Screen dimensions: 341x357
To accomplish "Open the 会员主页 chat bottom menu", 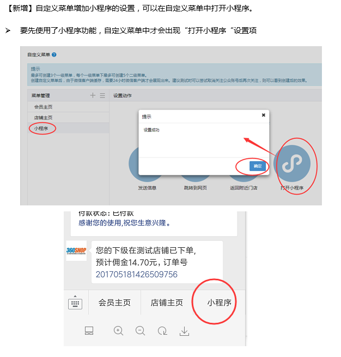I will click(114, 303).
